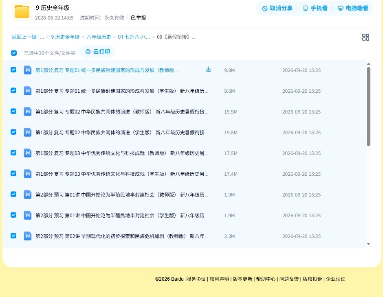This screenshot has height=297, width=383.
Task: Click scrollbar up arrow of file list
Action: coord(368,63)
